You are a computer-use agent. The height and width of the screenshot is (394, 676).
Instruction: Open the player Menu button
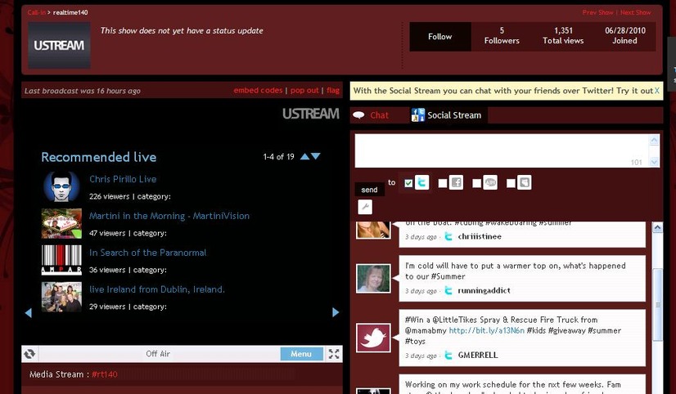(x=301, y=354)
